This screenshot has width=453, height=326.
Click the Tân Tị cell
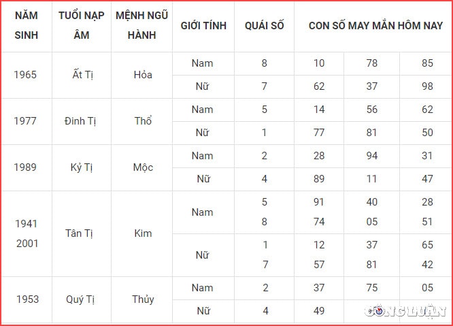(79, 233)
